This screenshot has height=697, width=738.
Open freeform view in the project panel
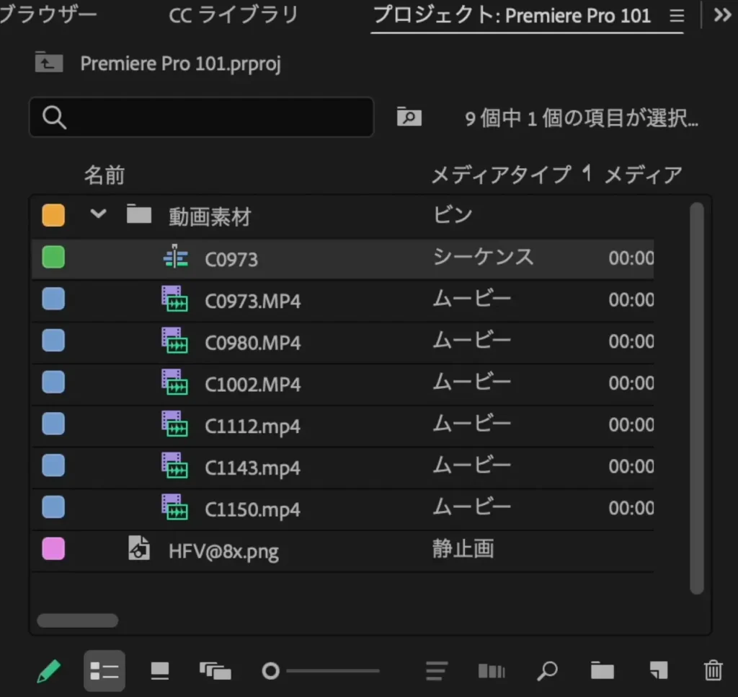tap(215, 670)
